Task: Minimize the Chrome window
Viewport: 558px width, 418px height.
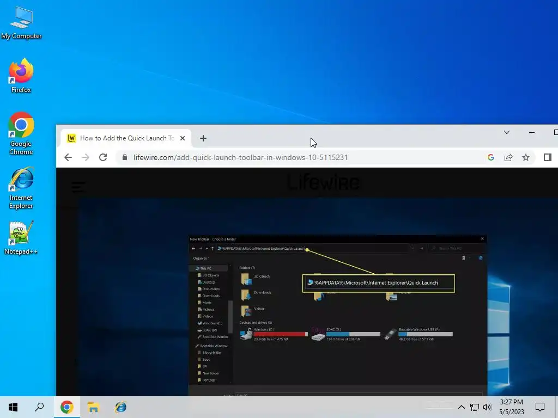Action: [x=532, y=132]
